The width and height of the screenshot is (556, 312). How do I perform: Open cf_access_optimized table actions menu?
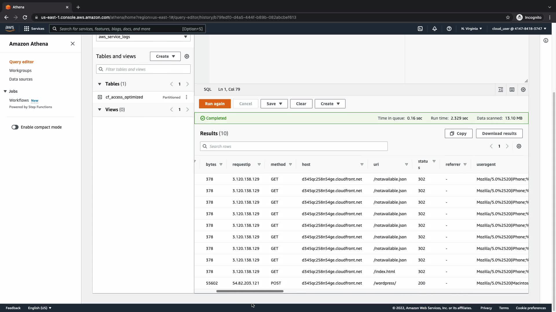(x=186, y=97)
